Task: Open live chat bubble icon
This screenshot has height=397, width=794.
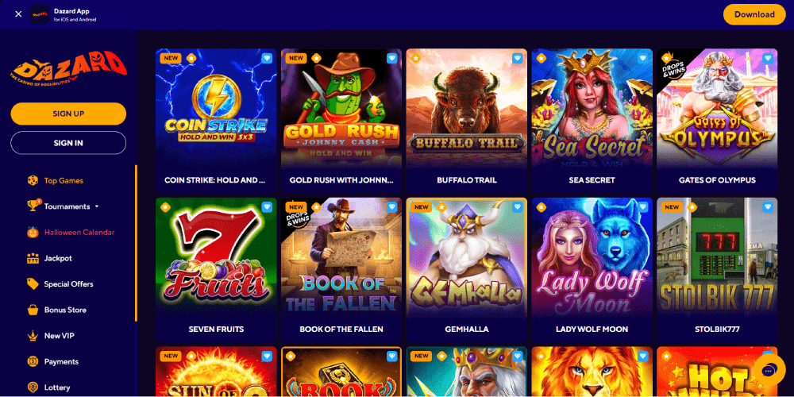Action: click(768, 371)
